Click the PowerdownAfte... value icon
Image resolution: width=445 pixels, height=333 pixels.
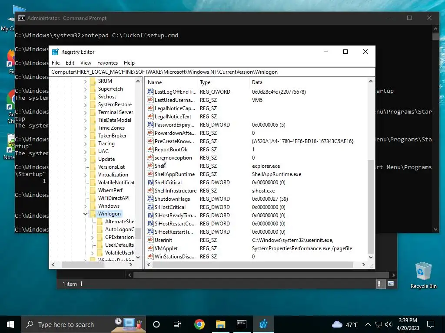click(x=150, y=133)
